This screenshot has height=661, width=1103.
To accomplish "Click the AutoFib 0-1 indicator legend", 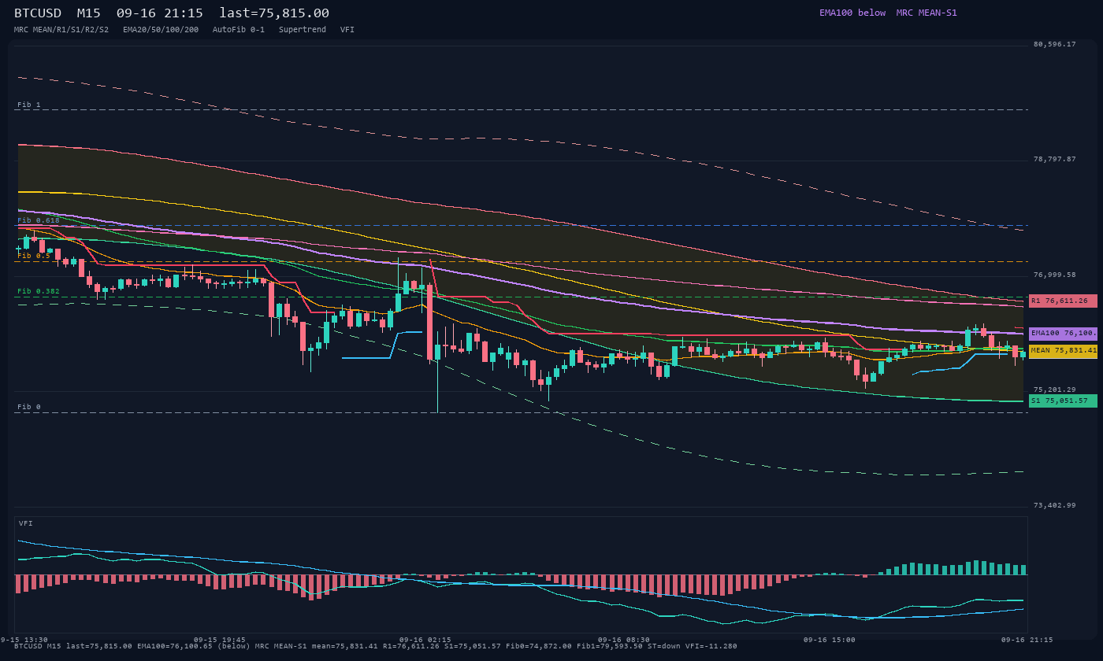I will click(239, 30).
